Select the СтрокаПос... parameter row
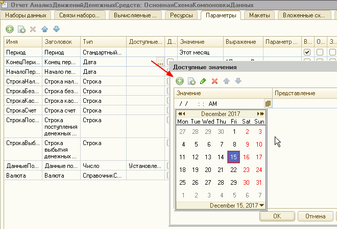The height and width of the screenshot is (229, 337). pyautogui.click(x=23, y=127)
